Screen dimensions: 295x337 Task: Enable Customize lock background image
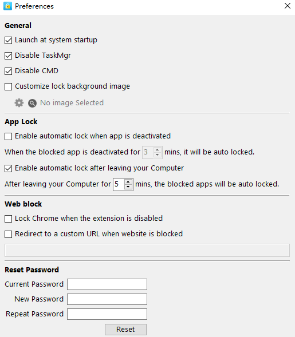9,86
